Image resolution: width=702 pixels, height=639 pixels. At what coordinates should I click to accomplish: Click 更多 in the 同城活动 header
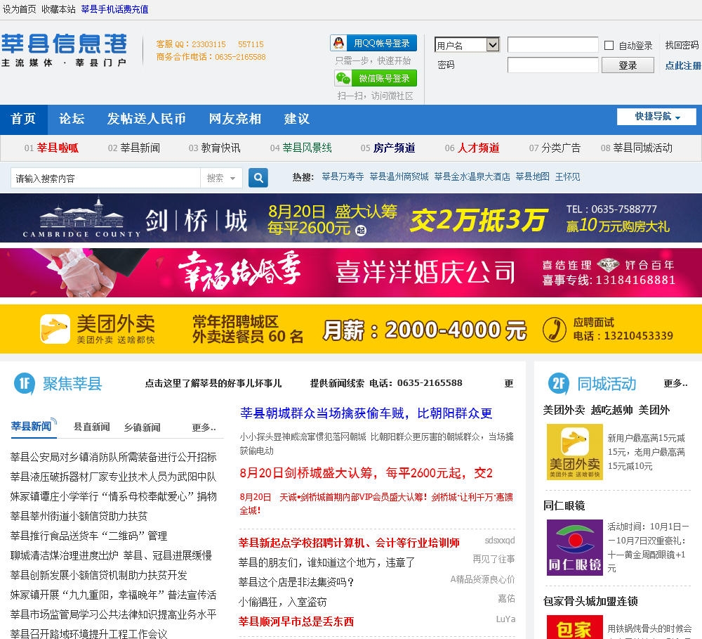pos(675,383)
